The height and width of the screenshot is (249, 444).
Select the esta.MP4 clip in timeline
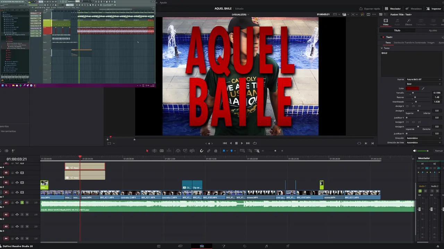click(x=52, y=195)
